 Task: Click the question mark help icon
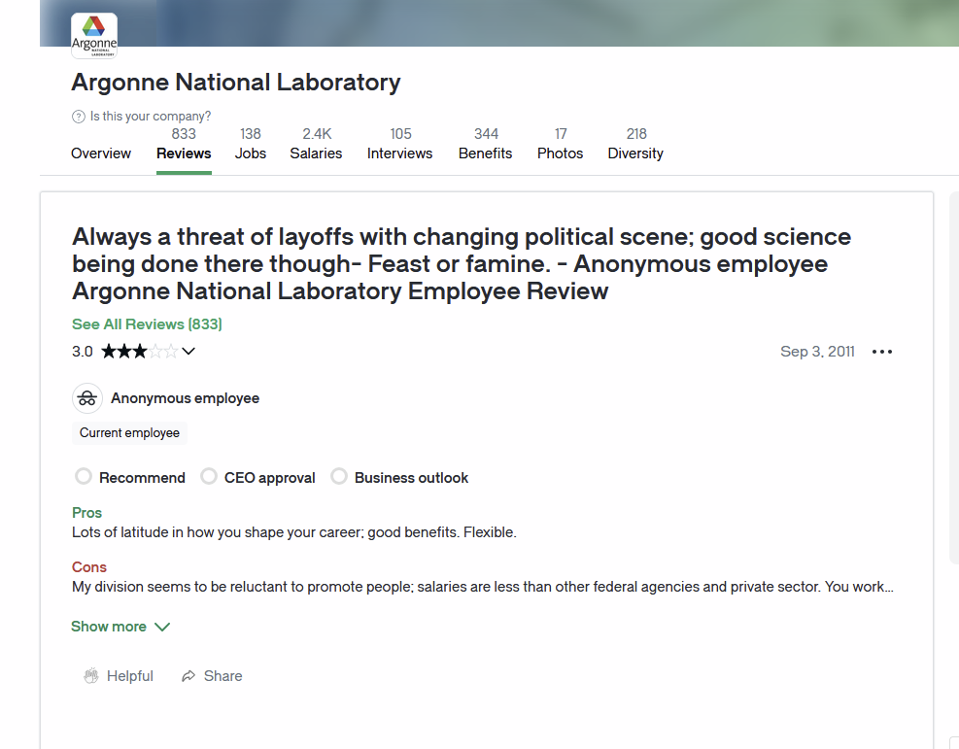79,117
